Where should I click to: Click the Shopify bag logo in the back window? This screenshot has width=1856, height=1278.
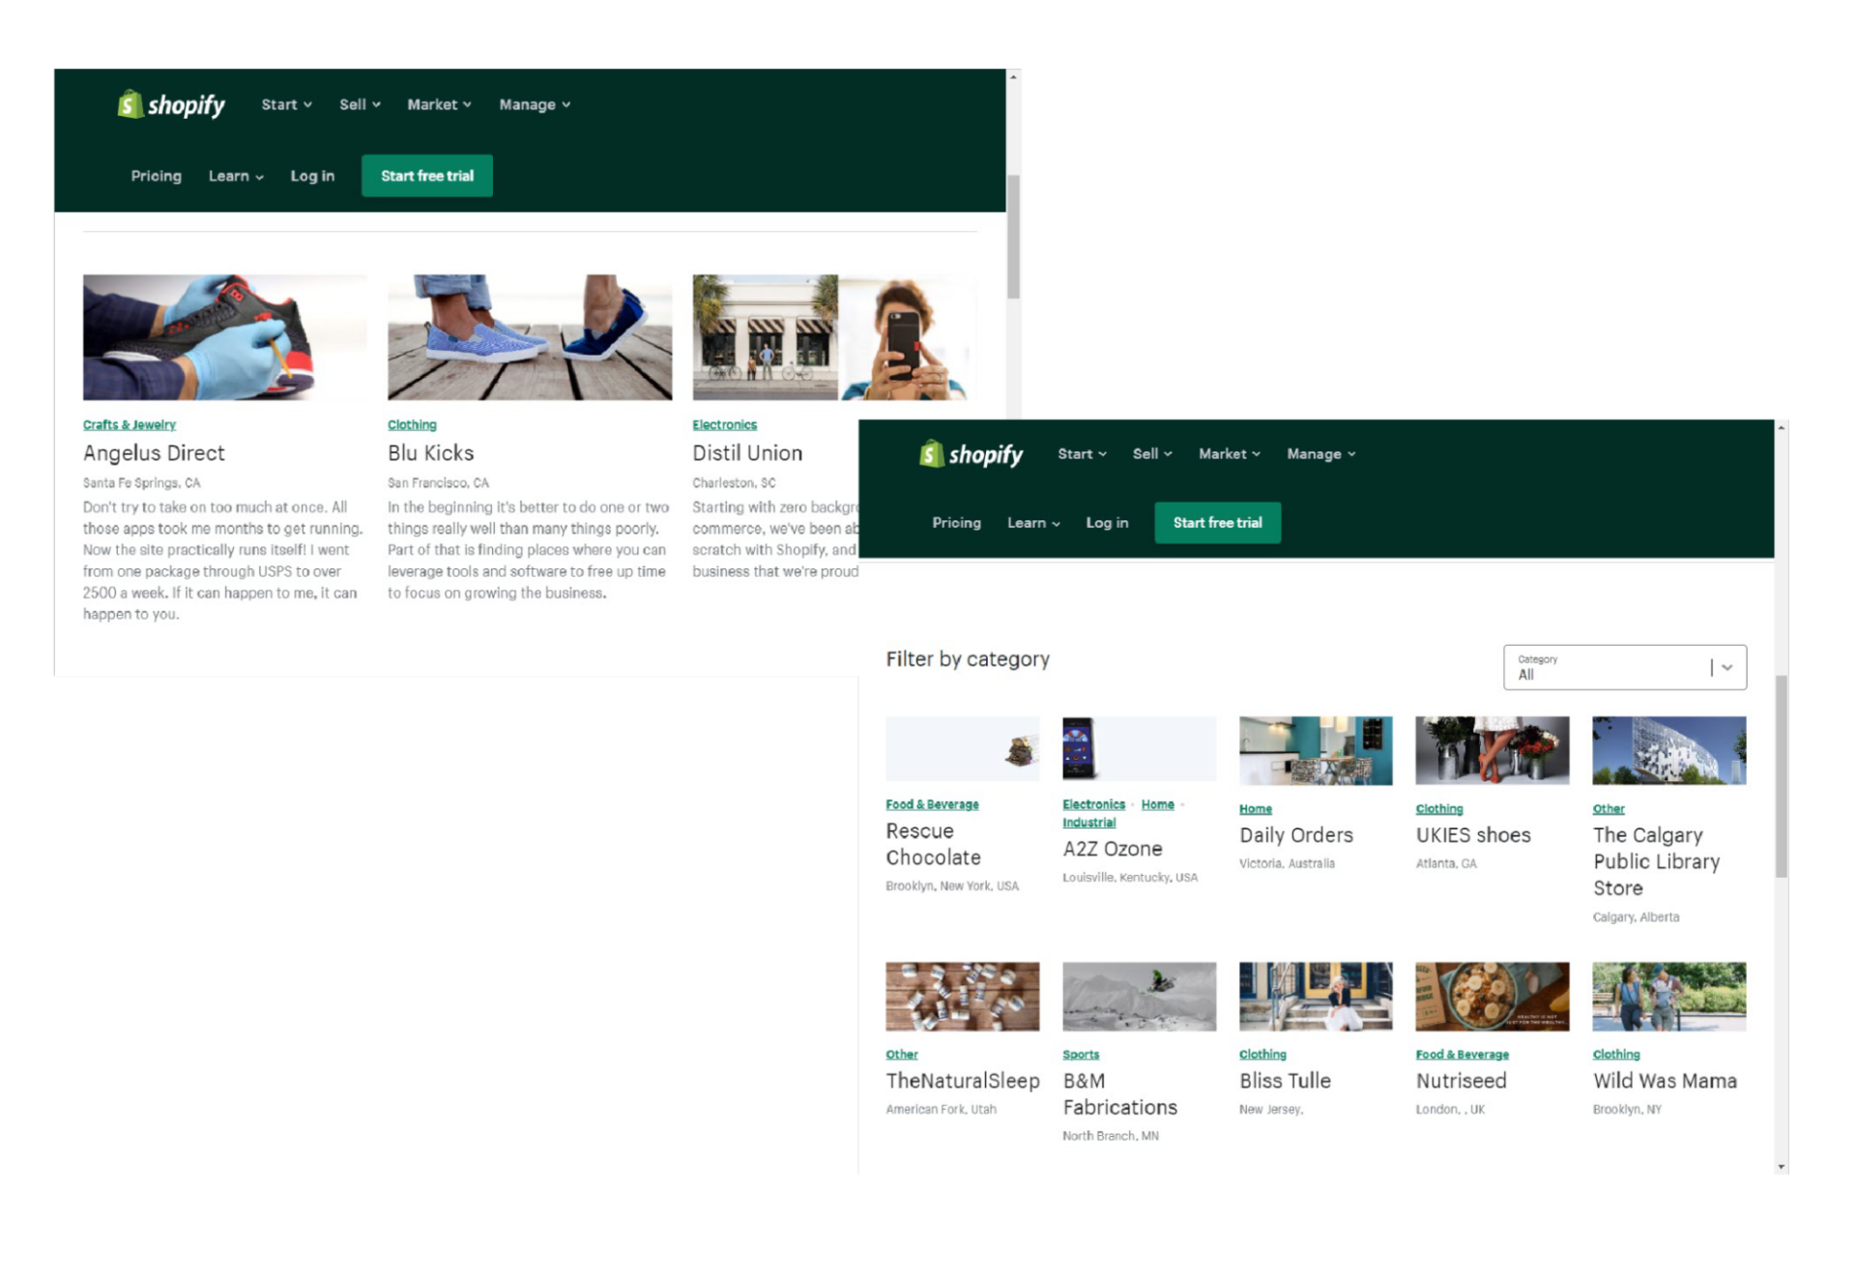coord(130,104)
